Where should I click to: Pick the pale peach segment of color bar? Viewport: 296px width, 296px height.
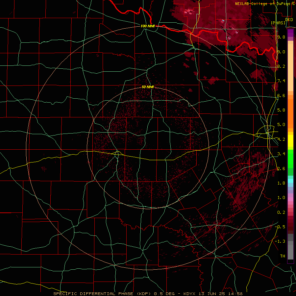[290, 67]
